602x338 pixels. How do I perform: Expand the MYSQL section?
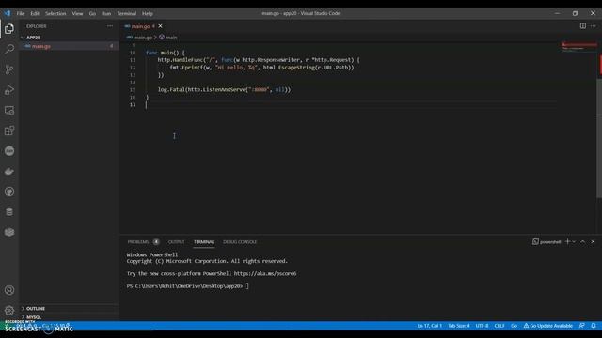pyautogui.click(x=69, y=317)
